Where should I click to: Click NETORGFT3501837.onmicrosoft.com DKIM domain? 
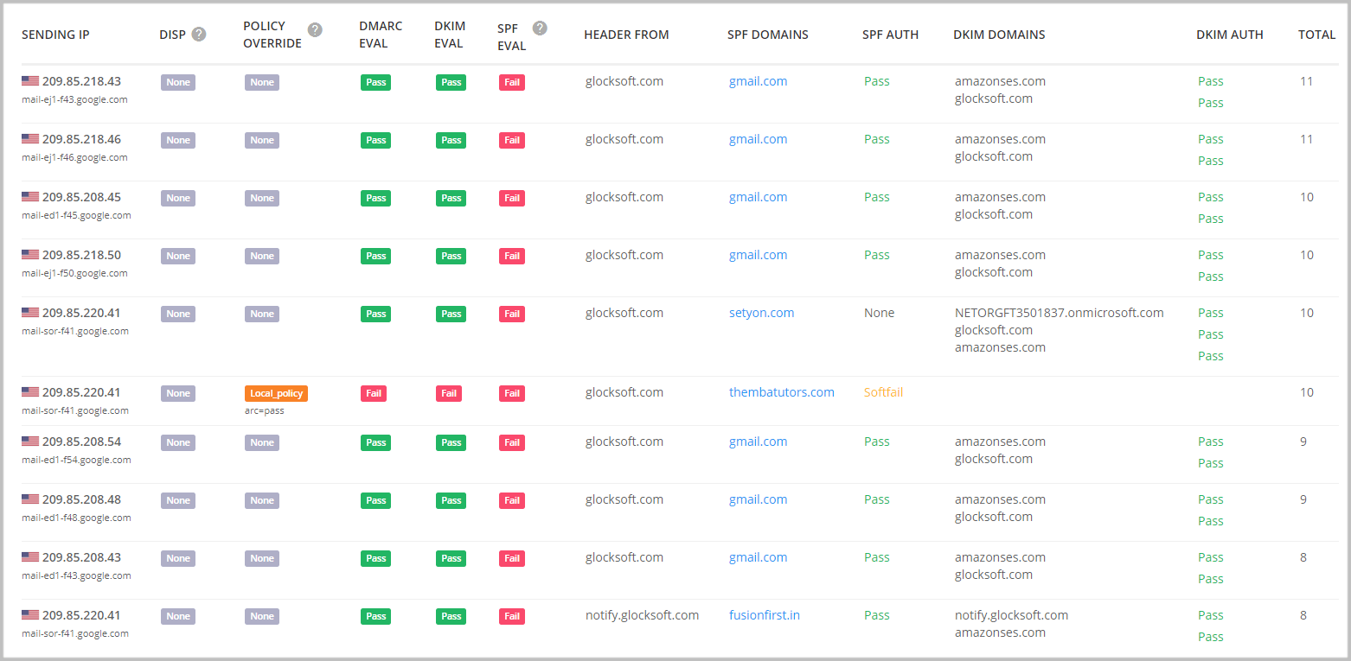[x=1060, y=313]
